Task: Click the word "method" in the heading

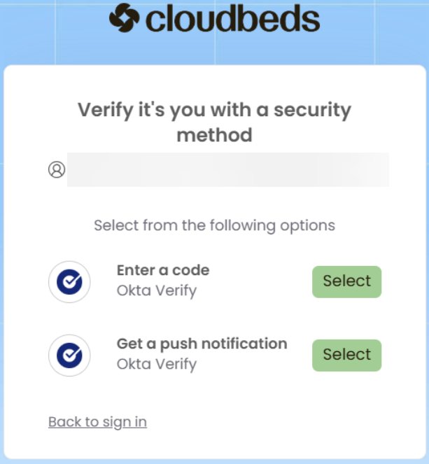Action: pyautogui.click(x=214, y=134)
